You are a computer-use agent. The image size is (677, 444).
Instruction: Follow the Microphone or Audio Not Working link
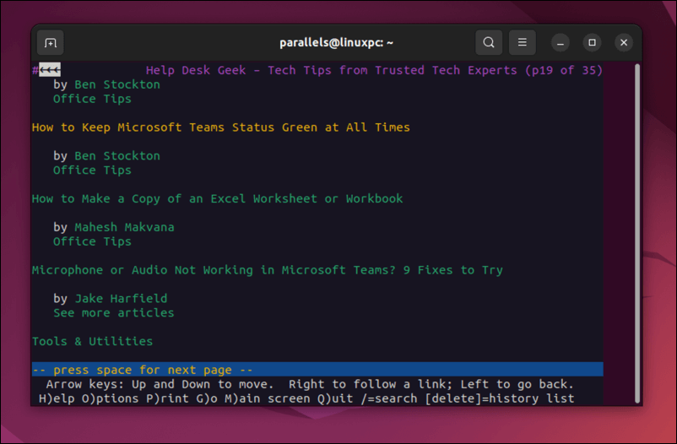[x=267, y=270]
